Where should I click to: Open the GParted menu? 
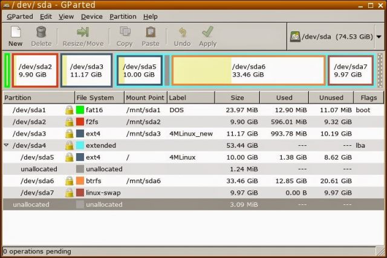[x=20, y=16]
